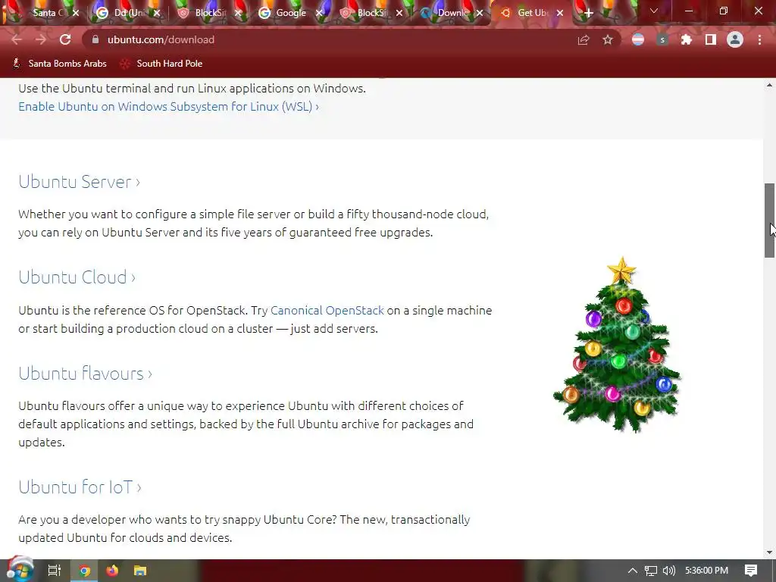Open the Ubuntu Cloud heading link

77,277
